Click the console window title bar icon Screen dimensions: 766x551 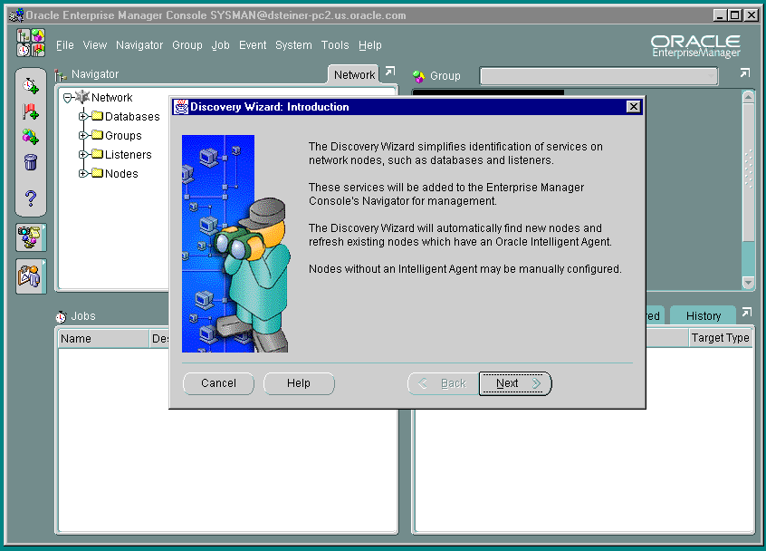(16, 15)
